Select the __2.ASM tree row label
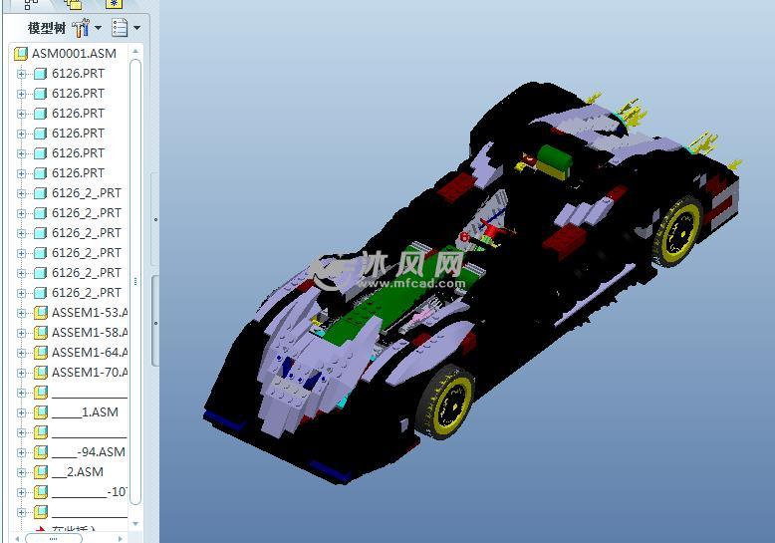Image resolution: width=775 pixels, height=543 pixels. [78, 472]
